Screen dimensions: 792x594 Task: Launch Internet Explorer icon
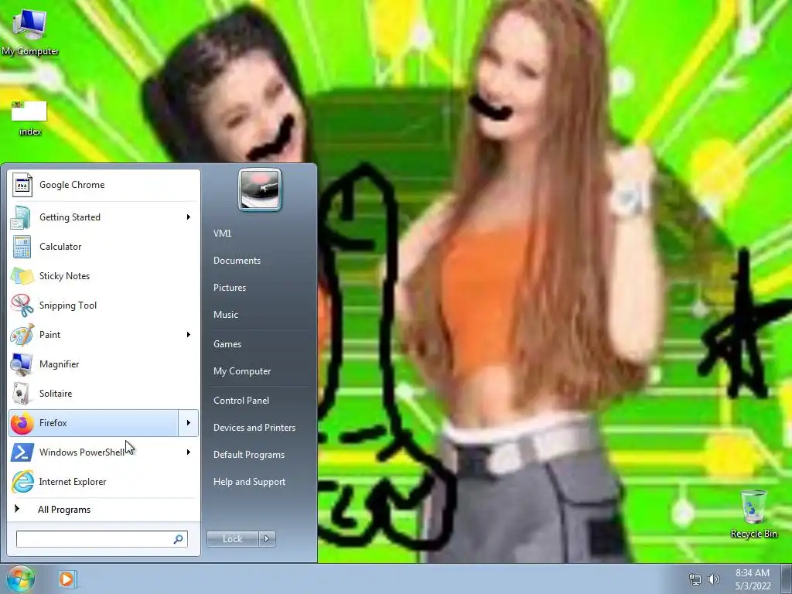click(22, 481)
